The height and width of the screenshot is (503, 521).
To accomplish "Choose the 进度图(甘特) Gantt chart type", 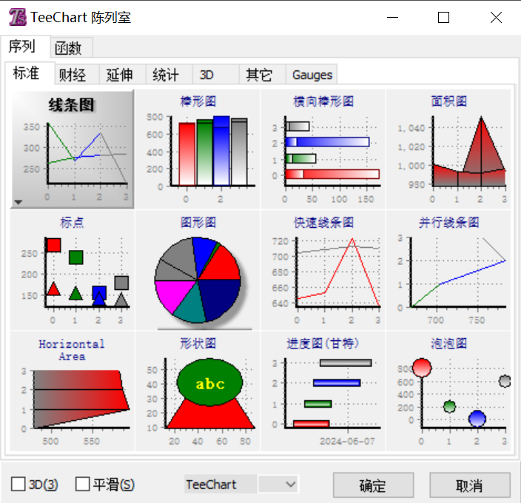I will point(323,391).
